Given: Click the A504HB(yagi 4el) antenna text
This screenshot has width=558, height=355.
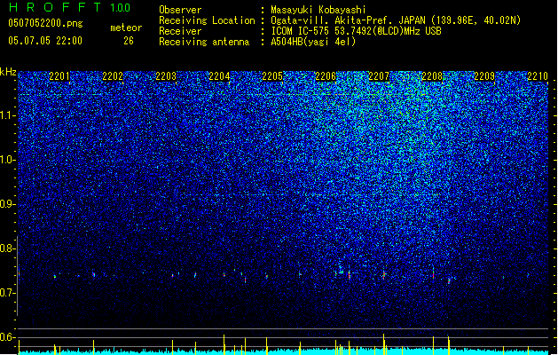Looking at the screenshot, I should pos(313,42).
